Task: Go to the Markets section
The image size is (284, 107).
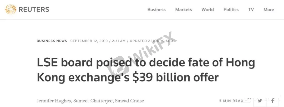Action: [x=184, y=10]
